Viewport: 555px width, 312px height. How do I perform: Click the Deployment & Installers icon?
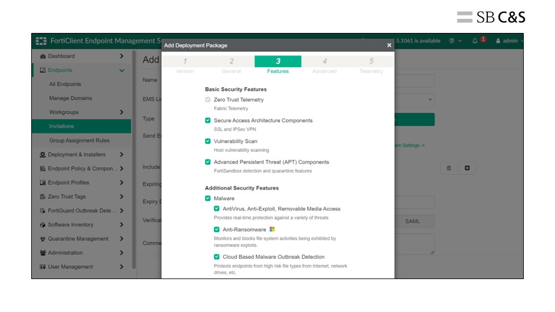click(43, 155)
